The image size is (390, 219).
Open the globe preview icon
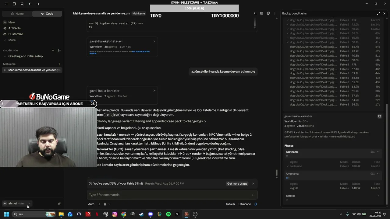(268, 13)
